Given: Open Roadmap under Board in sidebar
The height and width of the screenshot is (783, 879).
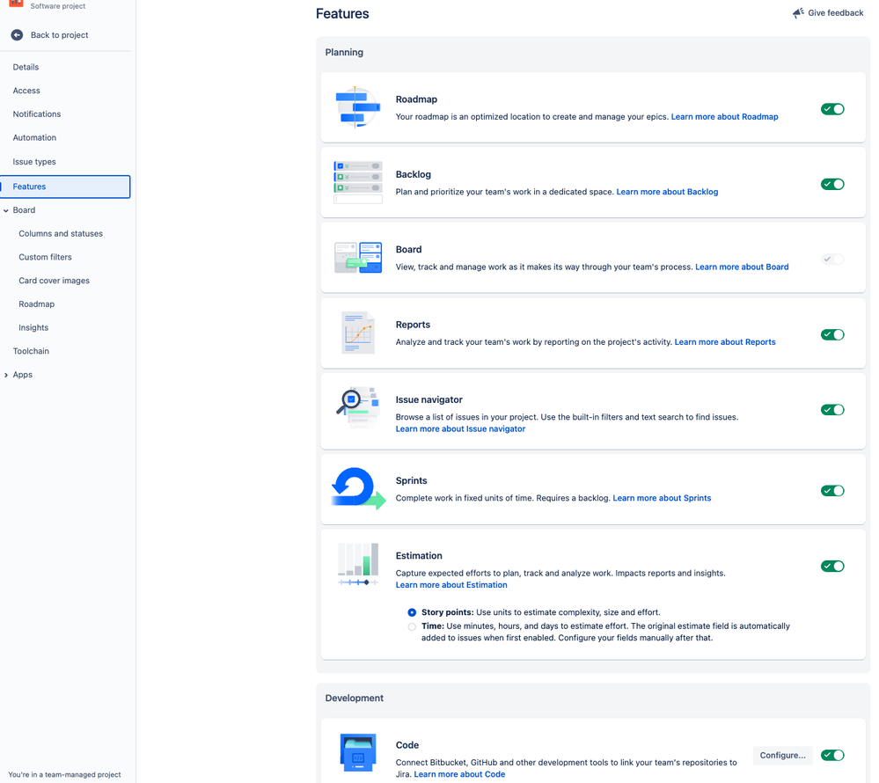Looking at the screenshot, I should coord(36,304).
